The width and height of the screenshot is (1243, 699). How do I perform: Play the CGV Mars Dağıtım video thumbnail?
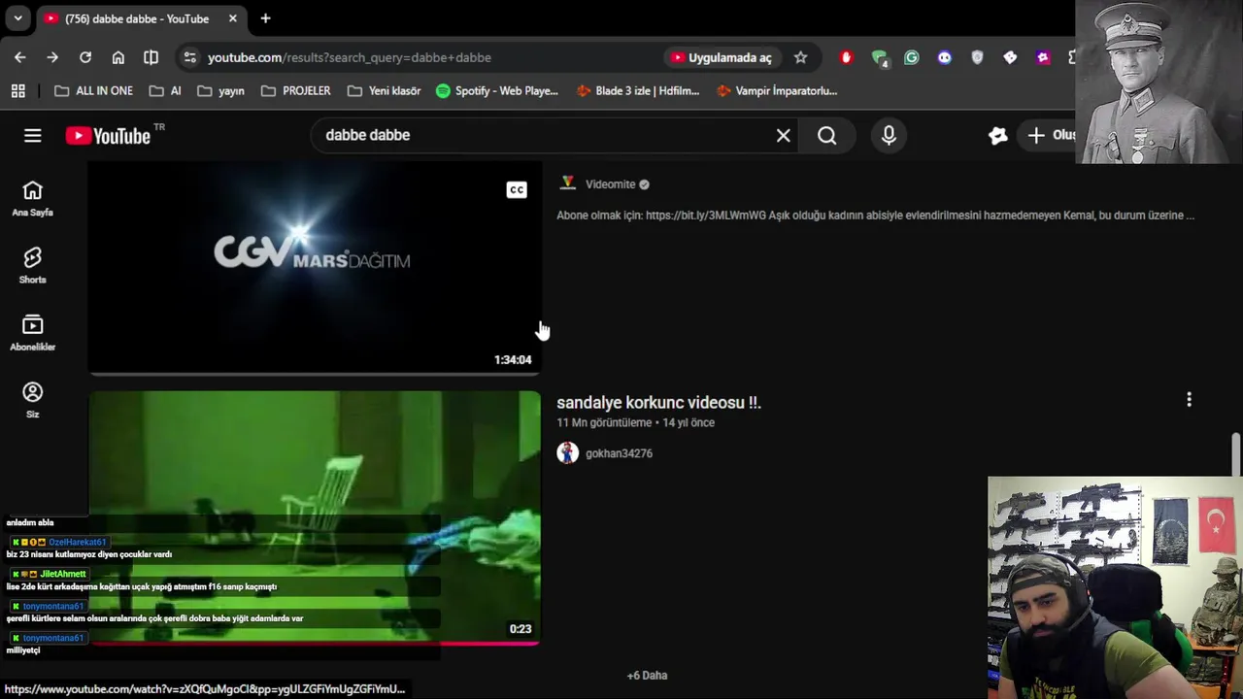pos(315,267)
